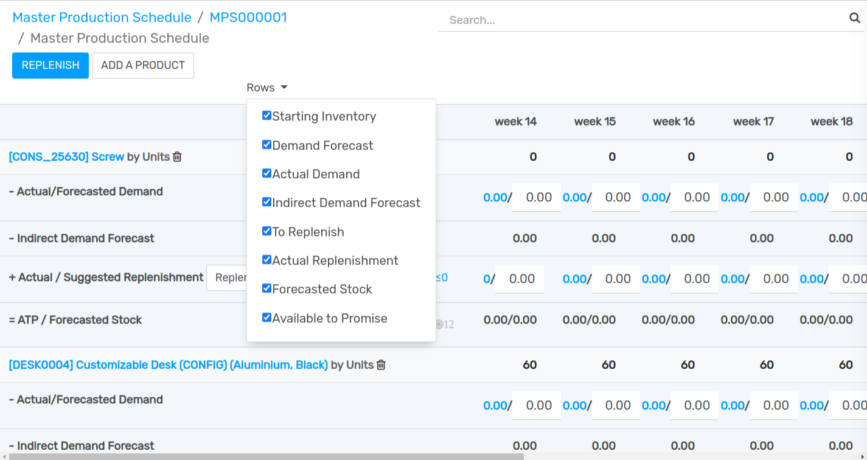The width and height of the screenshot is (867, 460).
Task: Uncheck Actual Replenishment in Rows menu
Action: [266, 260]
